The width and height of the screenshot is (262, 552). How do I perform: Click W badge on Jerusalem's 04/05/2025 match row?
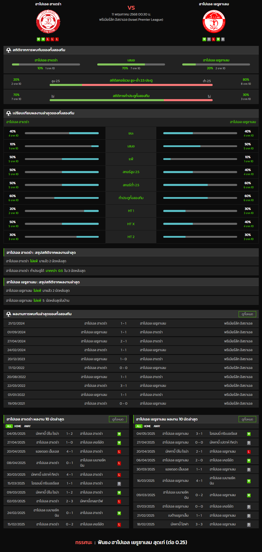(249, 434)
